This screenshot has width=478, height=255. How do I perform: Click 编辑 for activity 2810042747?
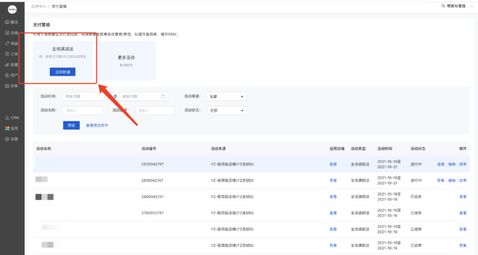(x=452, y=180)
